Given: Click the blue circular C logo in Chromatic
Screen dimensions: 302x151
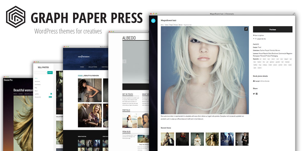Looking at the screenshot, I should [153, 21].
